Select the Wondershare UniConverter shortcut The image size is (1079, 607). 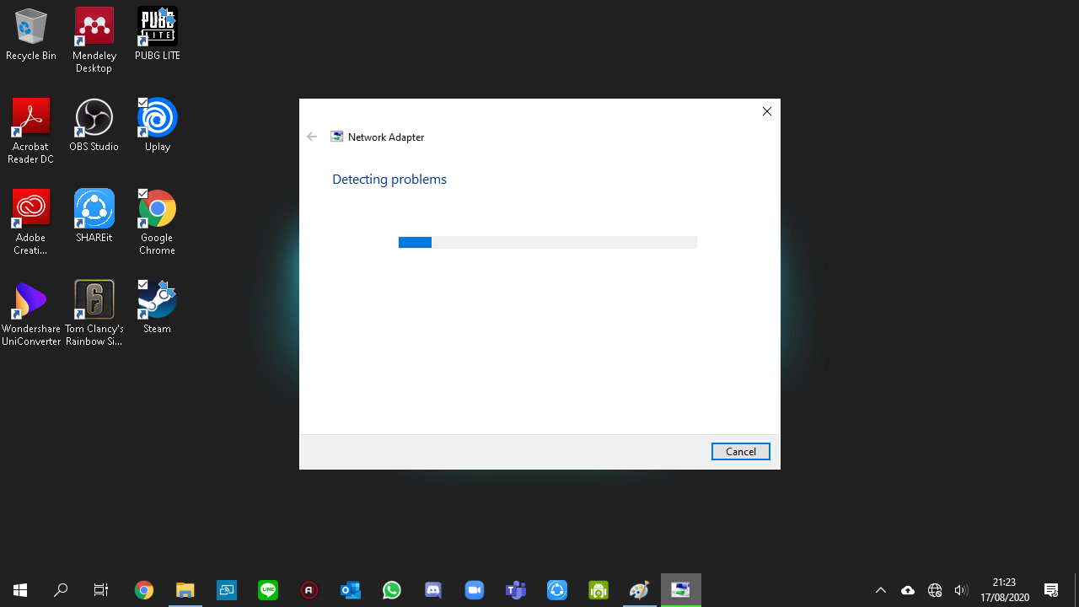(x=31, y=314)
